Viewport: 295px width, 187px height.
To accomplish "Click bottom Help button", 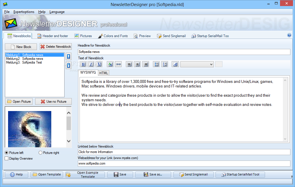I will (16, 175).
